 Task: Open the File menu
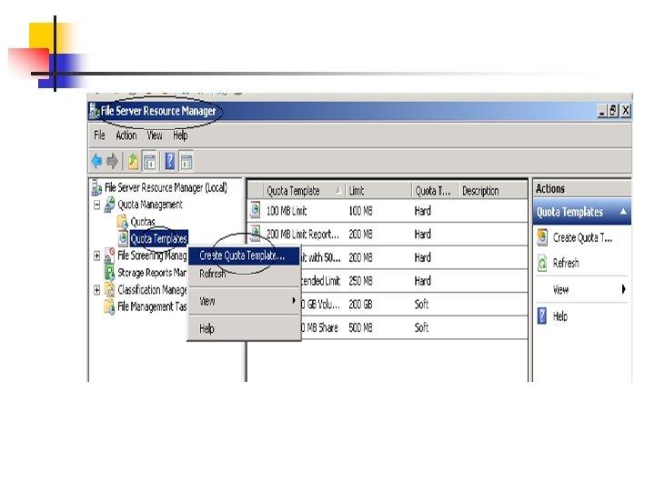click(99, 135)
